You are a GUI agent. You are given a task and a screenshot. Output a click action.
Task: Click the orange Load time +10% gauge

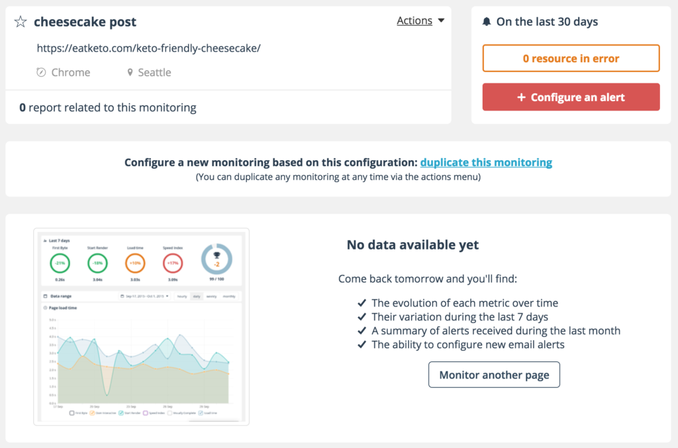(135, 263)
